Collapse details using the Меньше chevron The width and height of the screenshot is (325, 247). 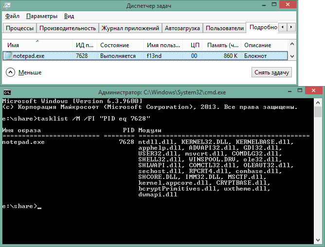[11, 72]
